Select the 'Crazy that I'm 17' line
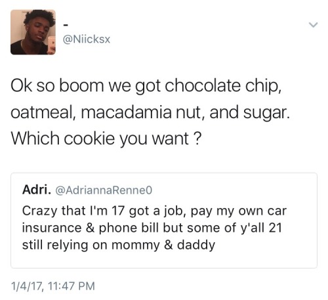Screen dimensions: 328x300 154,211
